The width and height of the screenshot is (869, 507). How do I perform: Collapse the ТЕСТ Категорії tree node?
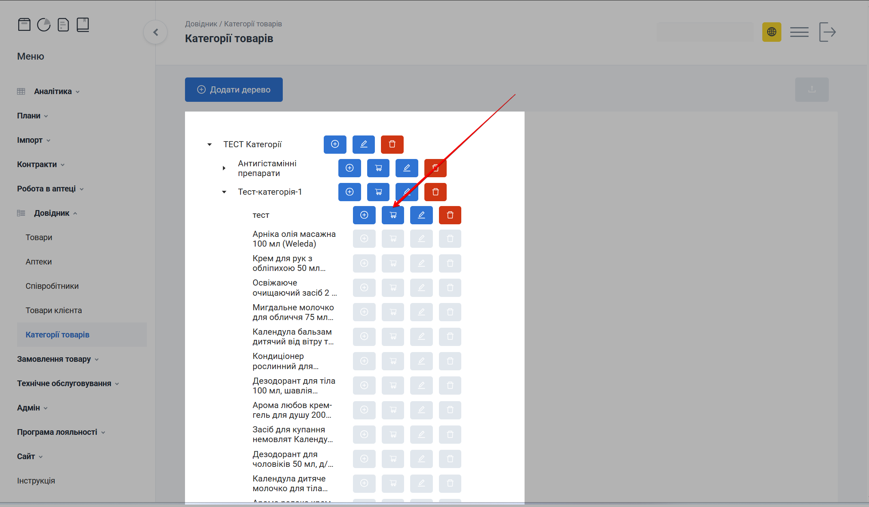tap(209, 144)
